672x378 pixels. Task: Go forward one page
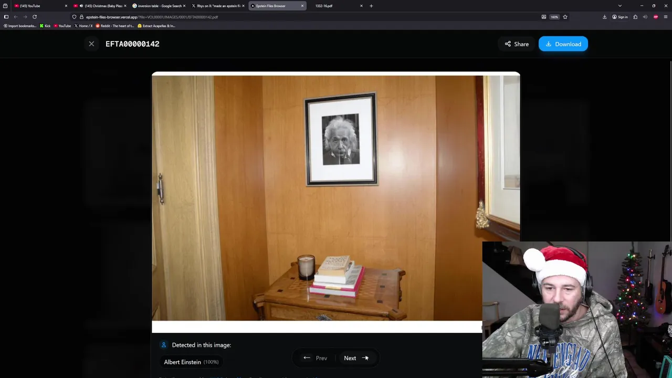tap(25, 17)
